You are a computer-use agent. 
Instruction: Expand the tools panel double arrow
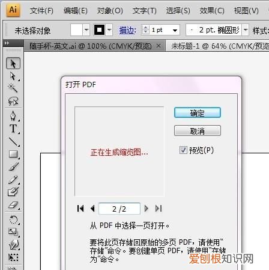point(7,43)
